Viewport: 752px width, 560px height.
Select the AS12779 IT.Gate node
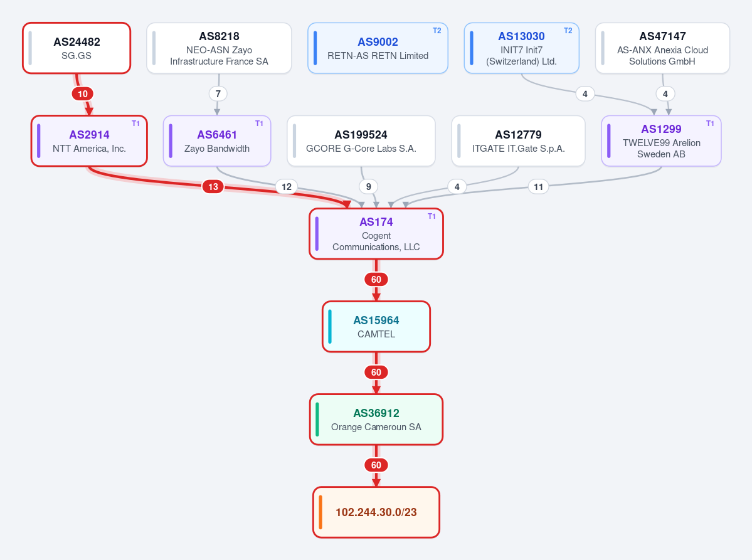[519, 141]
